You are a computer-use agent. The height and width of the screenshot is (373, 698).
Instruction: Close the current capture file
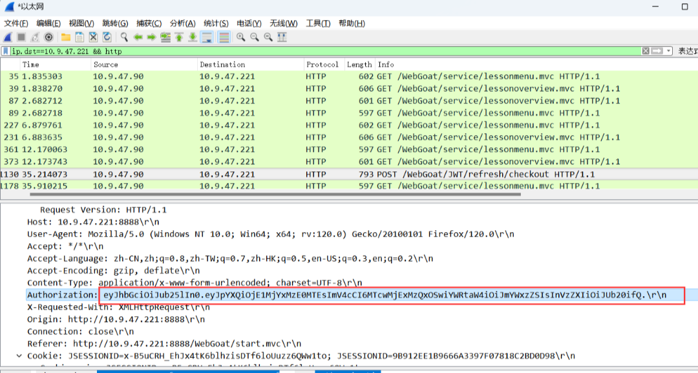pos(94,37)
